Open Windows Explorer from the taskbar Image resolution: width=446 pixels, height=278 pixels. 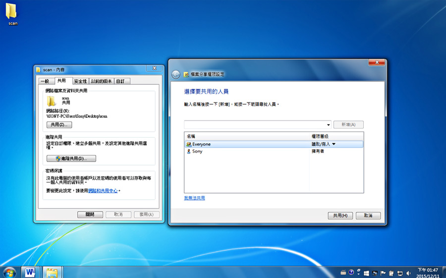tap(52, 273)
